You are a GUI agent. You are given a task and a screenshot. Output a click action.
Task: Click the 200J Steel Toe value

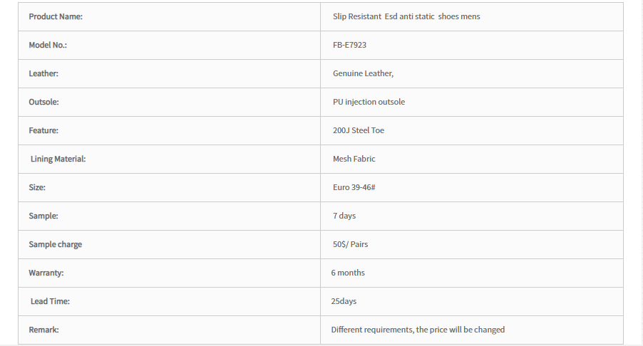pos(359,130)
